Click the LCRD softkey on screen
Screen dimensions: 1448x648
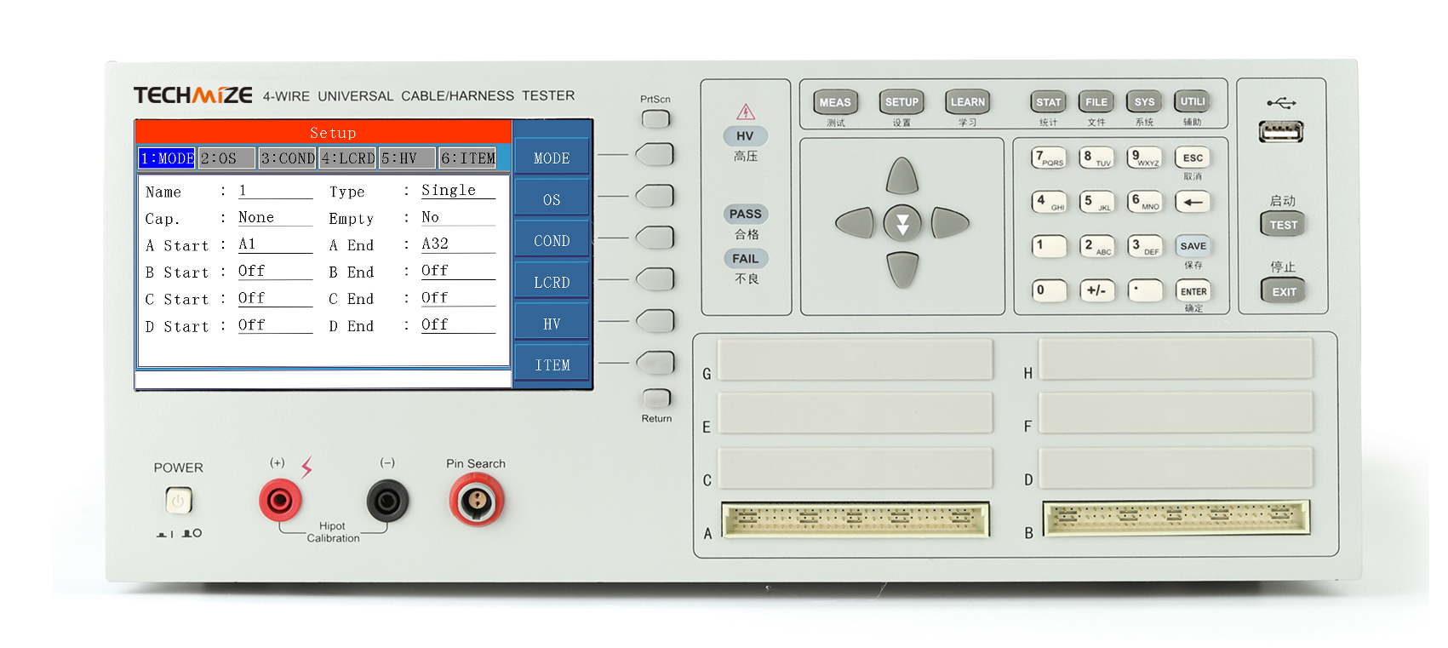coord(552,282)
